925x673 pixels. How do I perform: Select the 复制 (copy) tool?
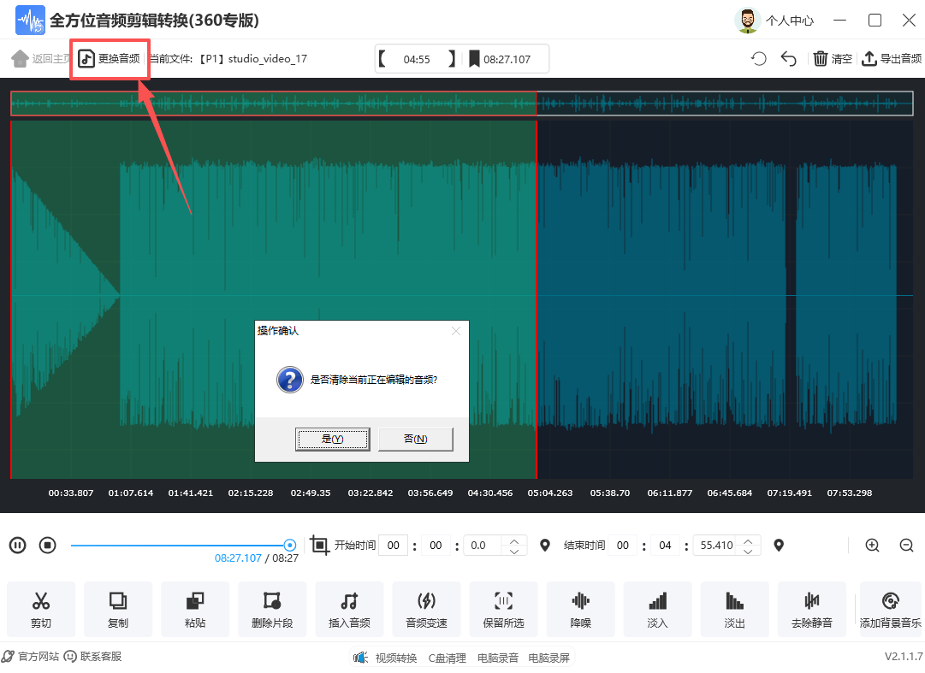118,609
